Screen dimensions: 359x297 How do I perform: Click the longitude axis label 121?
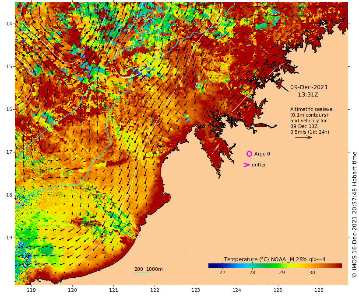point(113,290)
